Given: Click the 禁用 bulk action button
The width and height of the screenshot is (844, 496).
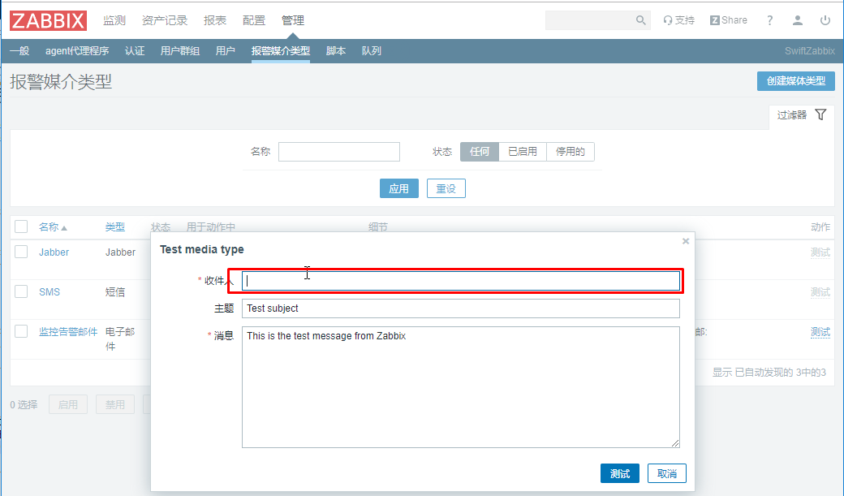Looking at the screenshot, I should click(115, 404).
